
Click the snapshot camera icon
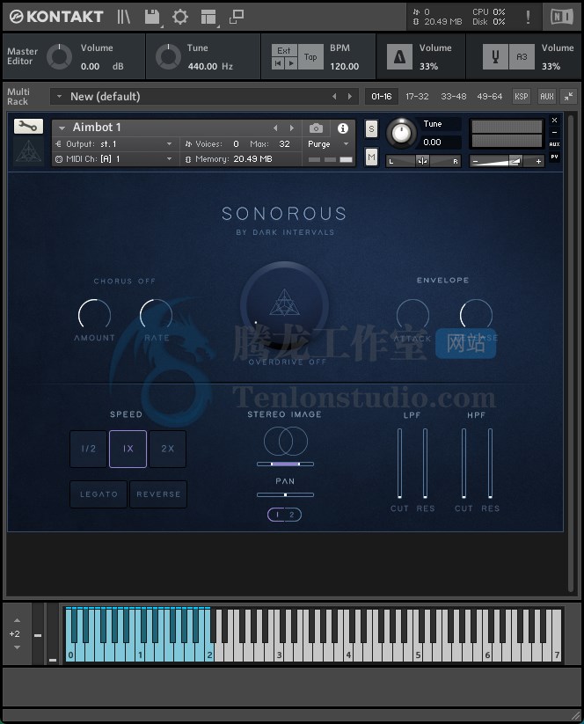(x=317, y=128)
